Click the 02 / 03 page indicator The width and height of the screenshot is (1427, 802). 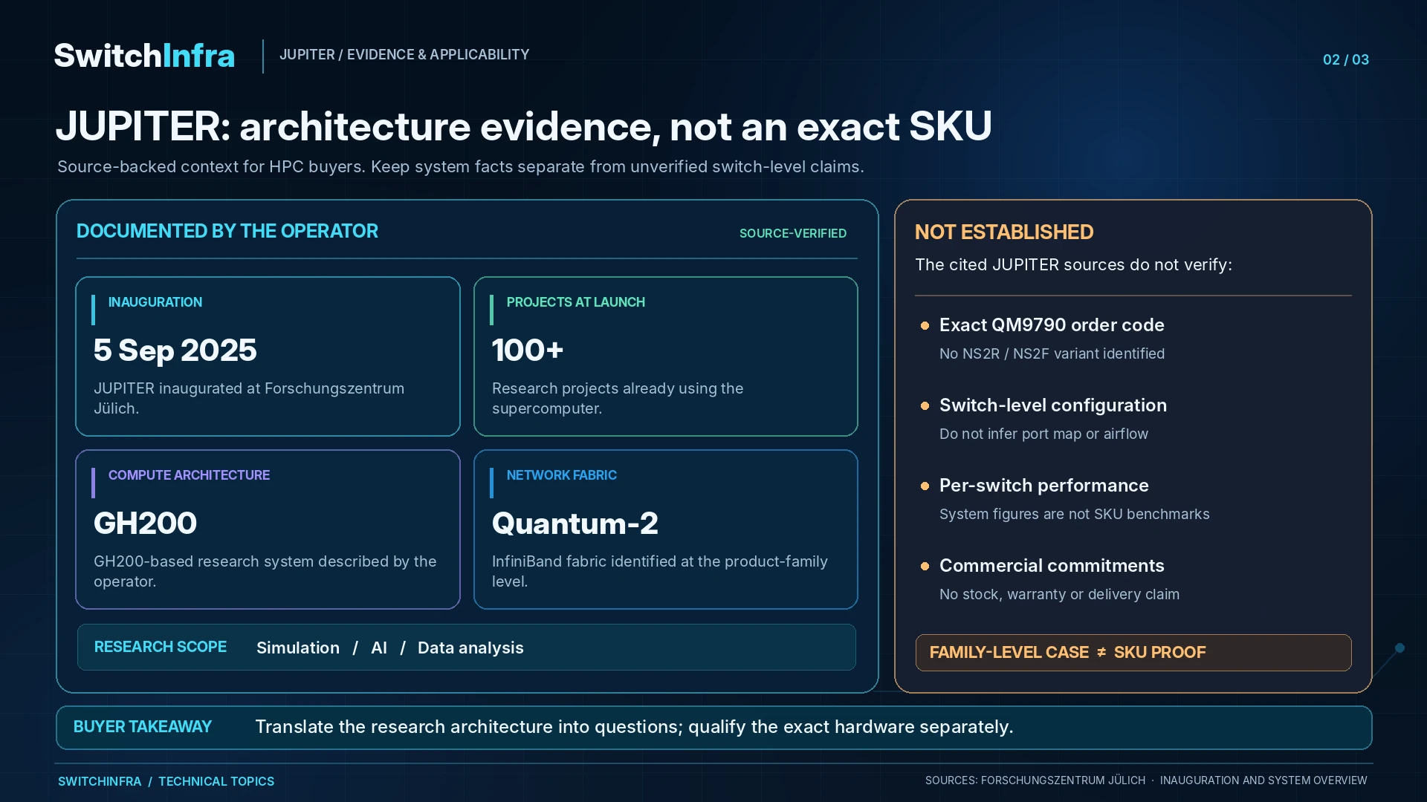(x=1345, y=59)
